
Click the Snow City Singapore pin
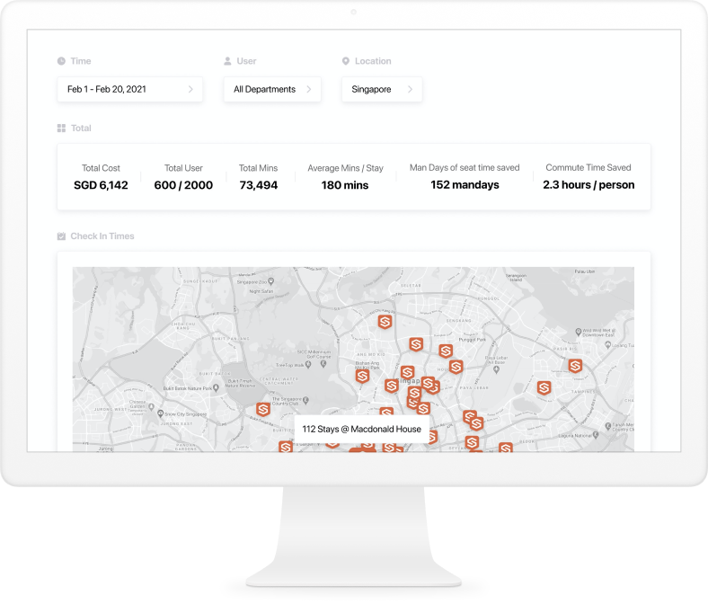click(160, 413)
